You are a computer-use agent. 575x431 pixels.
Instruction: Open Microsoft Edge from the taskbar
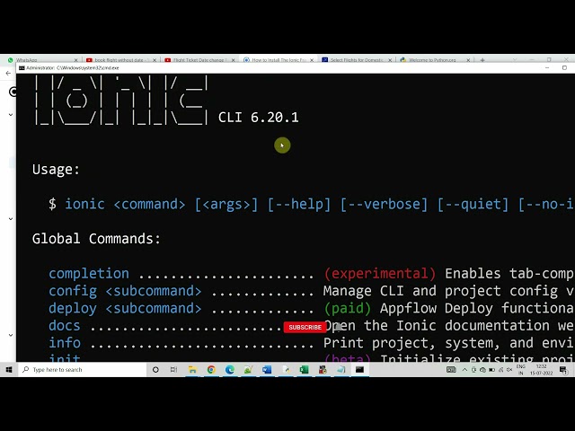point(230,370)
